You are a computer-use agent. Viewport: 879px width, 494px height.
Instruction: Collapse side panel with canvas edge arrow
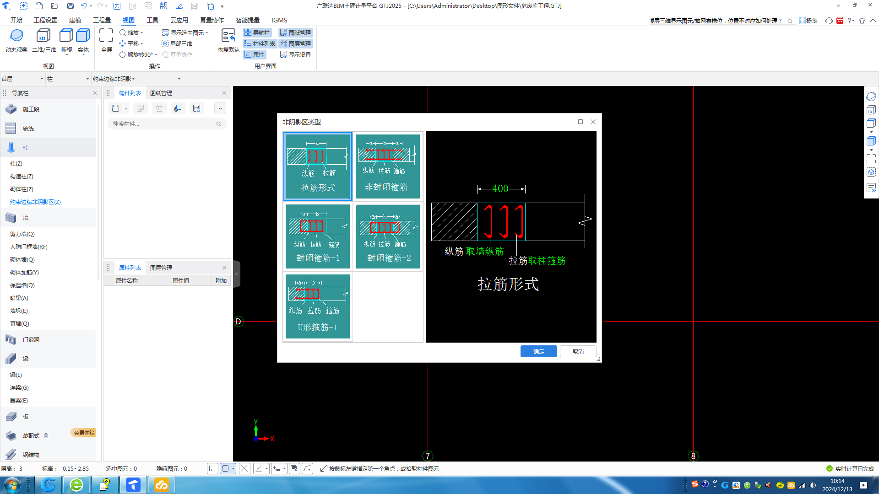(237, 274)
